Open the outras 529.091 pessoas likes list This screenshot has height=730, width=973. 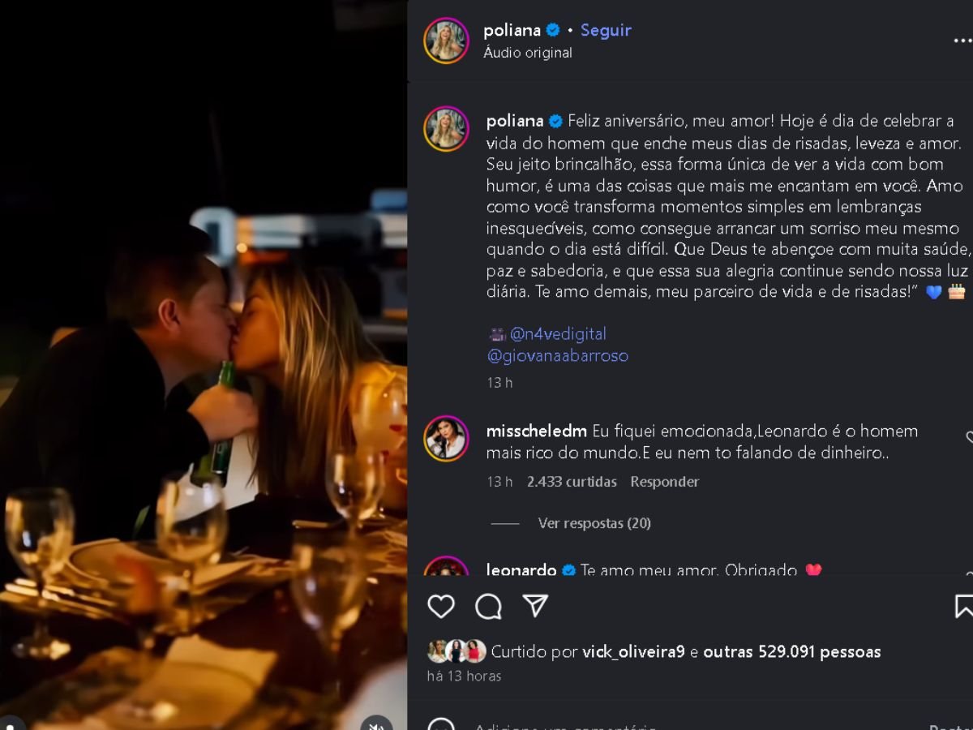pos(791,651)
